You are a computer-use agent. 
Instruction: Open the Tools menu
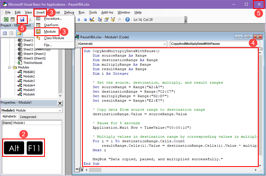(x=93, y=12)
